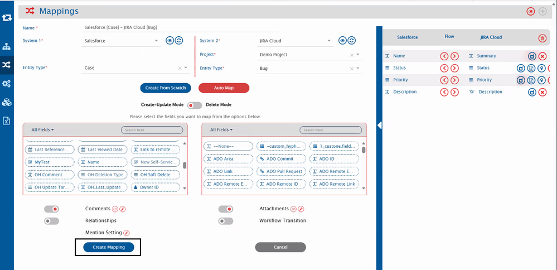
Task: Open the wrench settings beside Attachments
Action: click(301, 209)
